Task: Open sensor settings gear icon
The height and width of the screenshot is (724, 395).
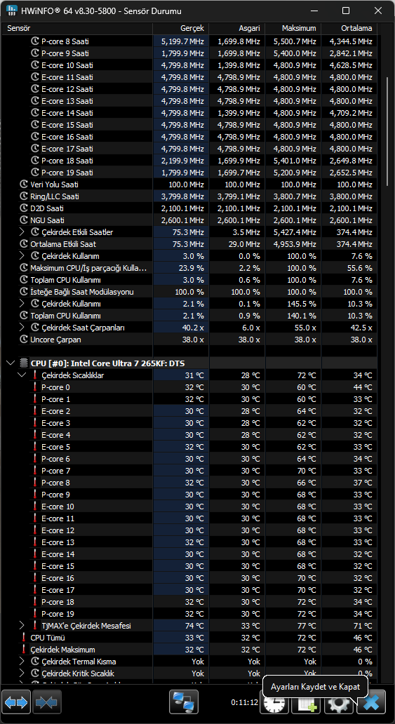Action: click(339, 704)
